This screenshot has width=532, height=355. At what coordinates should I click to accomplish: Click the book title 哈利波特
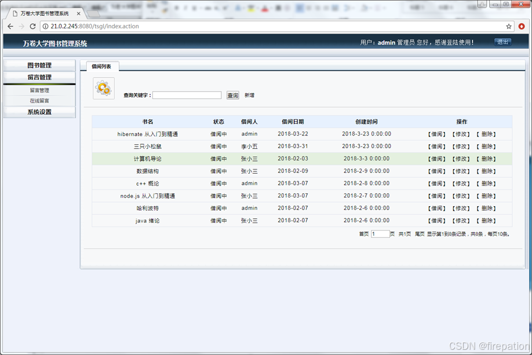click(x=148, y=208)
